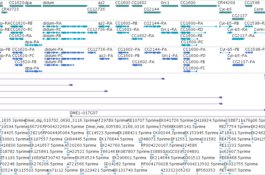Select transcript label Orc1-RA

click(x=169, y=29)
